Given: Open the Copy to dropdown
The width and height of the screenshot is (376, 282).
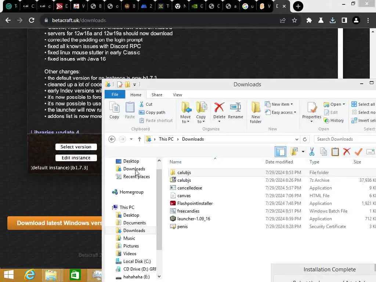Looking at the screenshot, I should (x=201, y=112).
